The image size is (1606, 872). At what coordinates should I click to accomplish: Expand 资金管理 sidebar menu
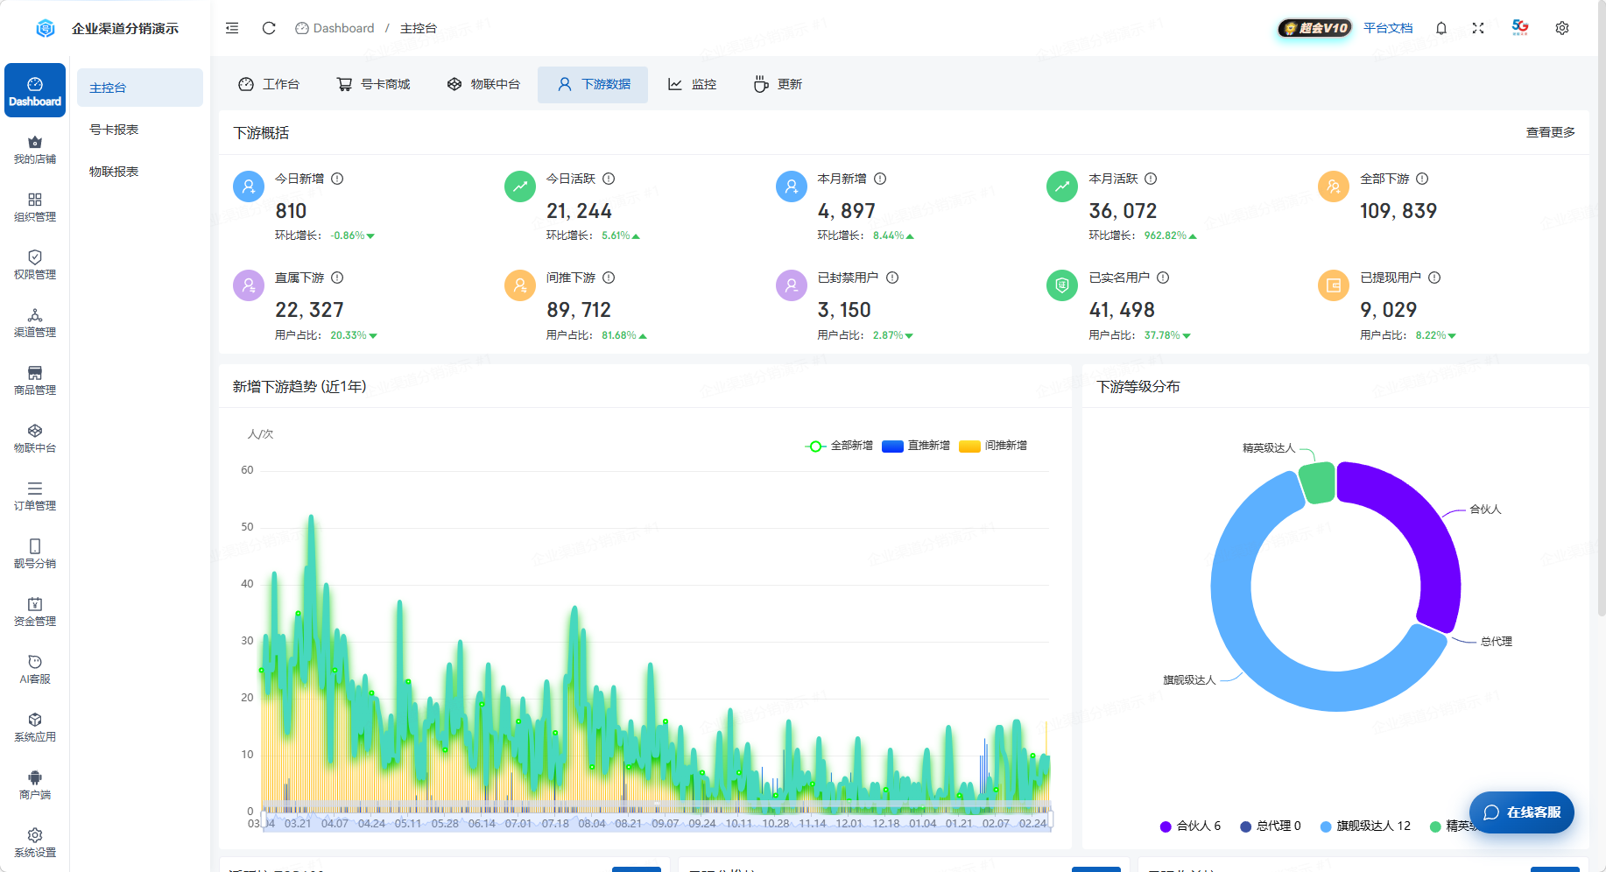[35, 612]
